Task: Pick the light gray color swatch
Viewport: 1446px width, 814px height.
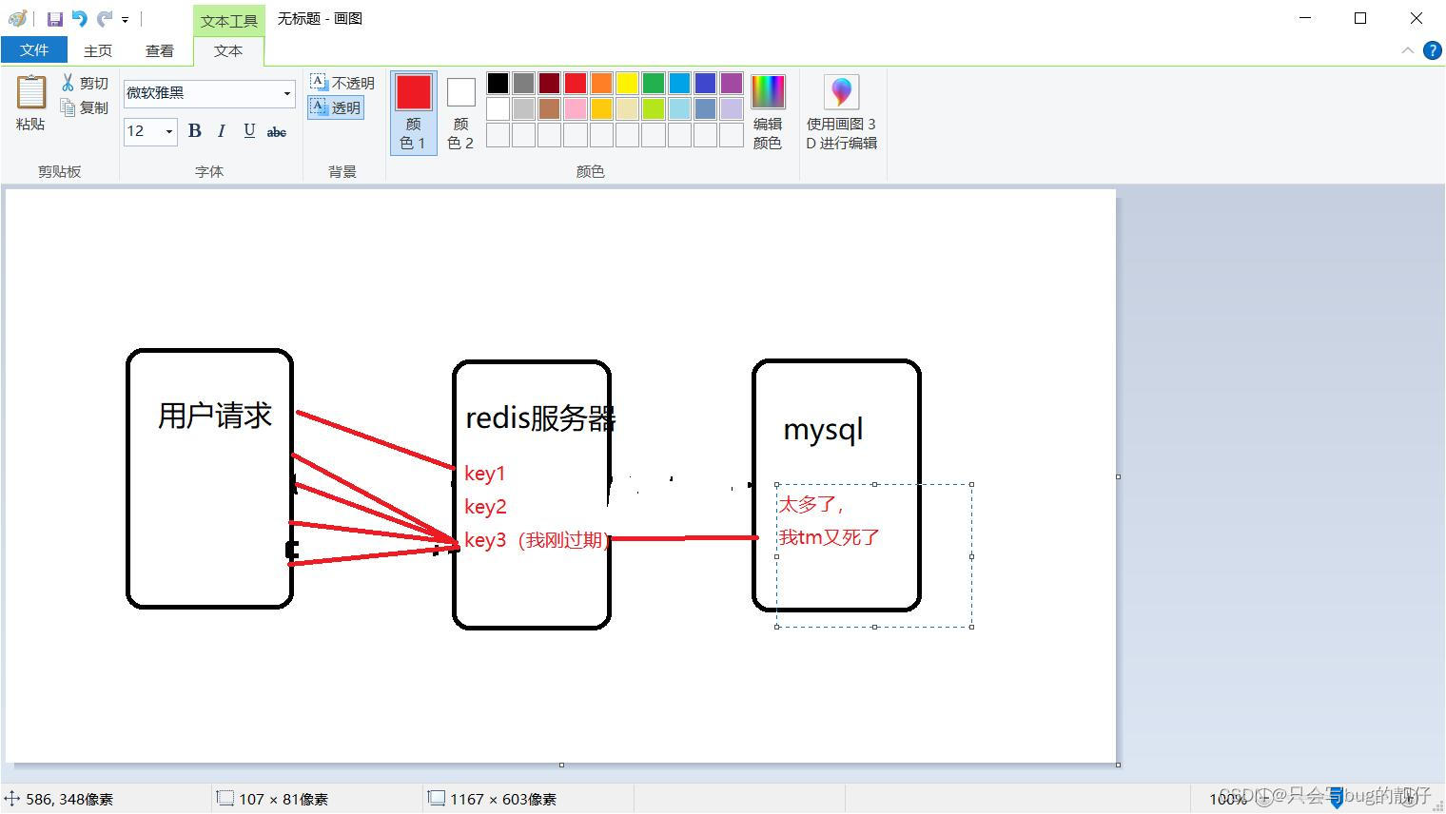Action: 523,108
